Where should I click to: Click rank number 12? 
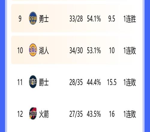[20, 114]
